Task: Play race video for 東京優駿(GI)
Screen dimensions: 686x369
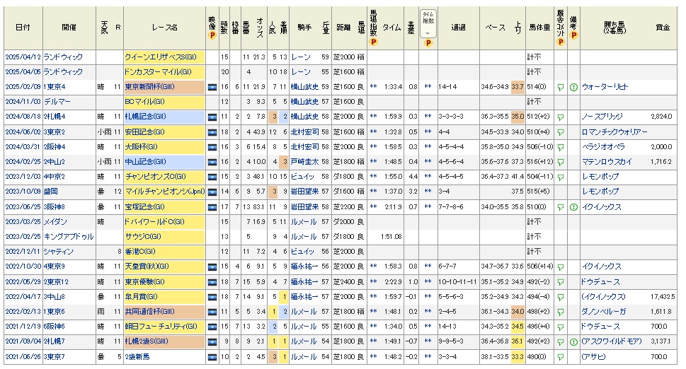Action: click(212, 282)
